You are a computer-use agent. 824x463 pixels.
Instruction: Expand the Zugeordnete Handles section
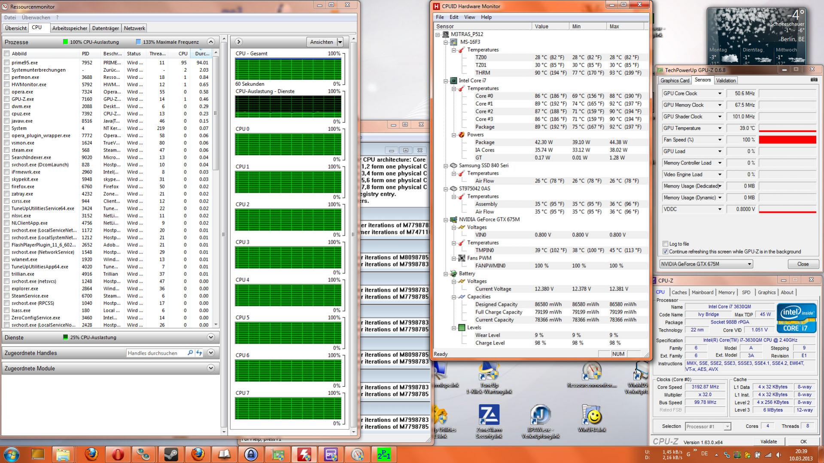click(211, 353)
